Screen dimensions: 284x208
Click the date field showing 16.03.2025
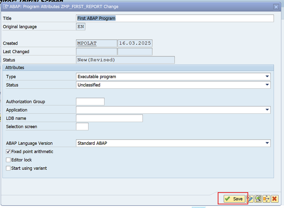point(134,43)
